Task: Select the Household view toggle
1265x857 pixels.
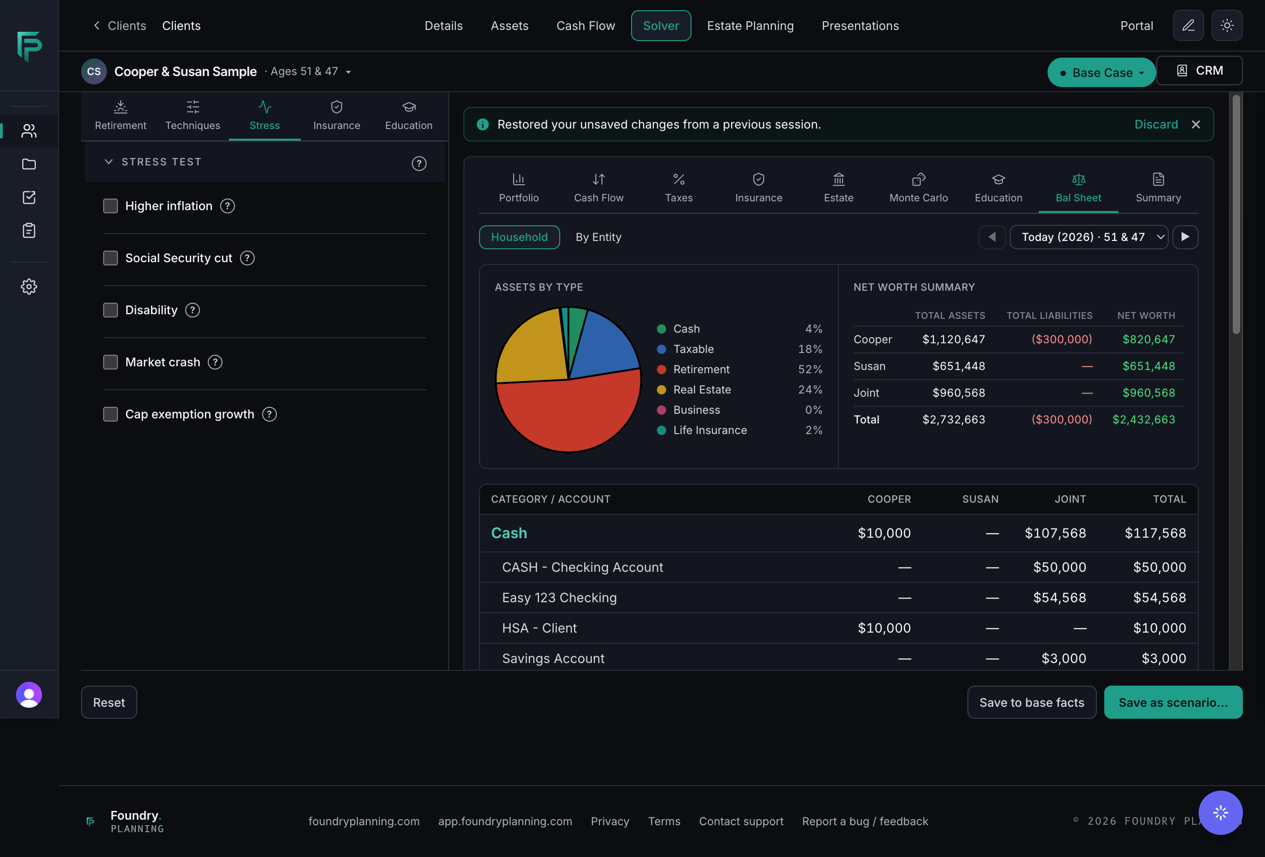Action: pos(519,237)
